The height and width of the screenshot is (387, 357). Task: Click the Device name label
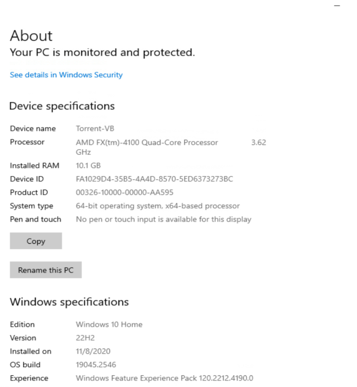point(33,129)
